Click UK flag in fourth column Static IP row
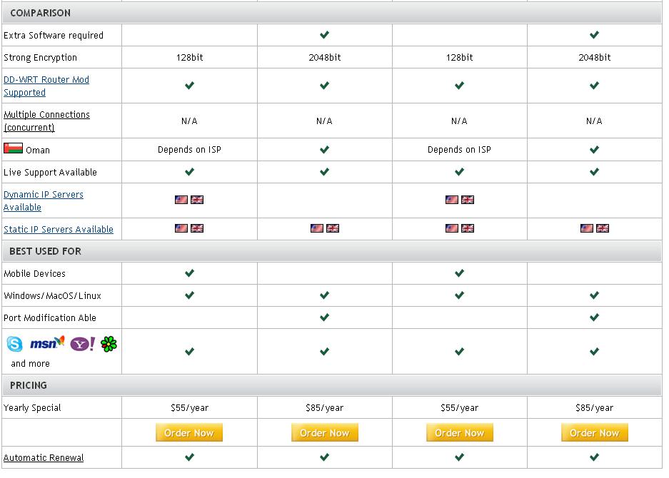 [x=603, y=228]
